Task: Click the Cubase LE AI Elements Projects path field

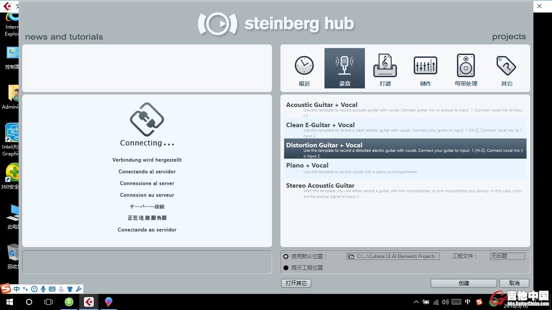Action: pos(393,256)
